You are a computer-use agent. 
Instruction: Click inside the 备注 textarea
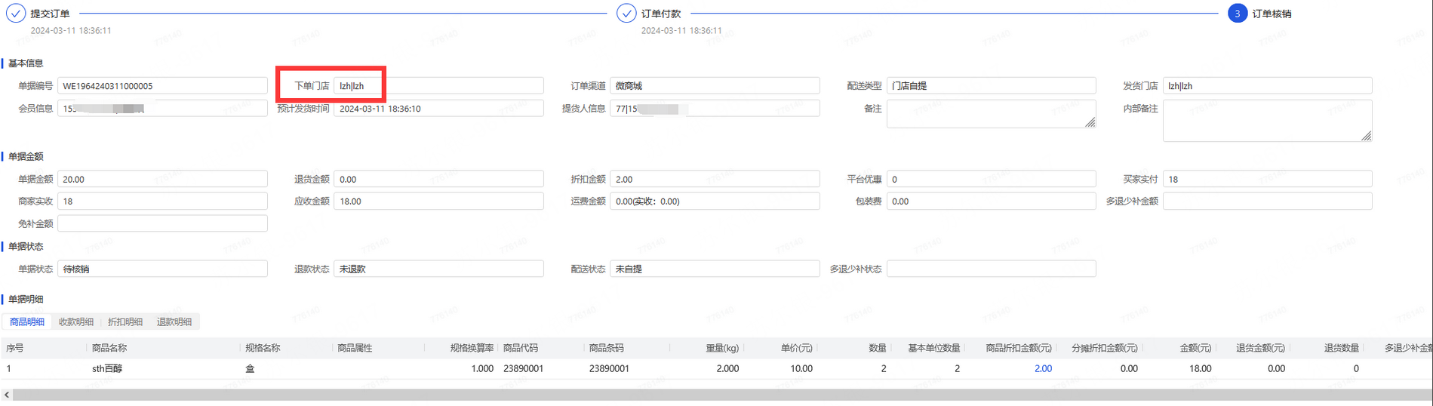[x=991, y=114]
